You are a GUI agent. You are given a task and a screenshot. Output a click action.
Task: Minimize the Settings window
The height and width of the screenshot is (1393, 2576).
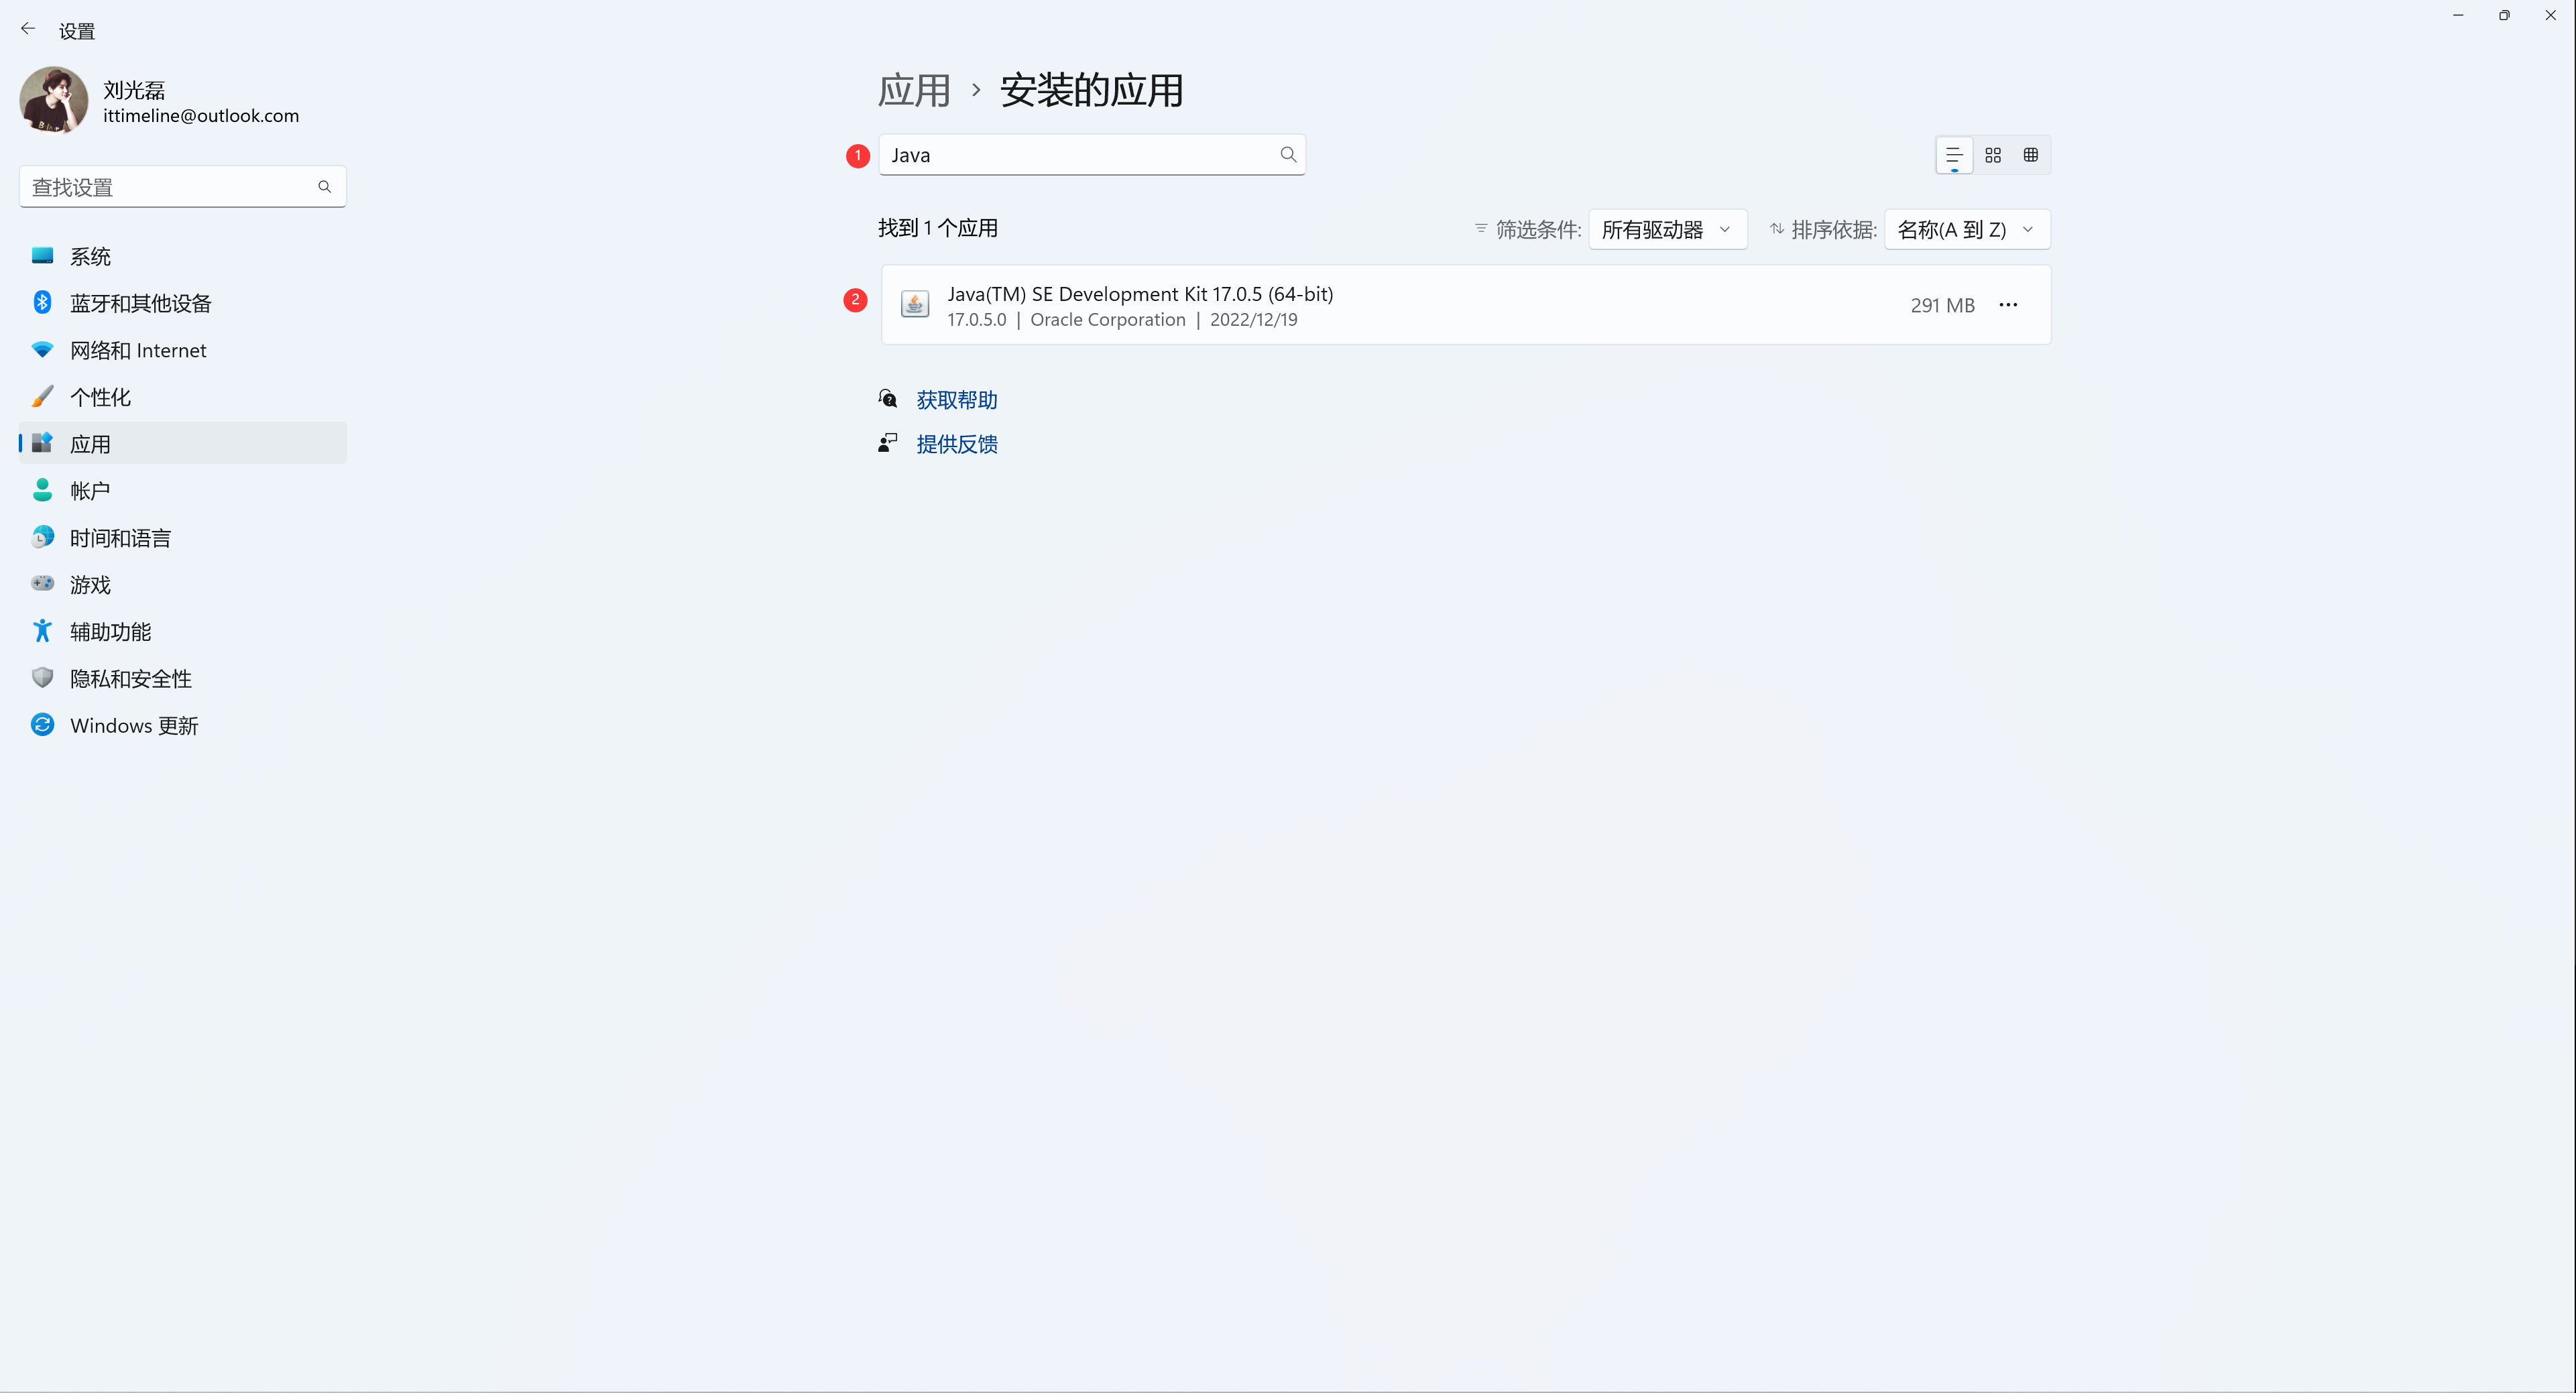pos(2458,15)
